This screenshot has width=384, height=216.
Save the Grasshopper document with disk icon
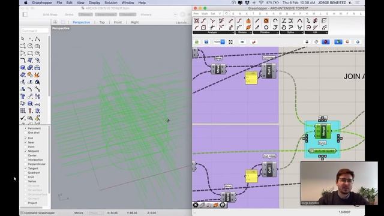click(x=206, y=42)
